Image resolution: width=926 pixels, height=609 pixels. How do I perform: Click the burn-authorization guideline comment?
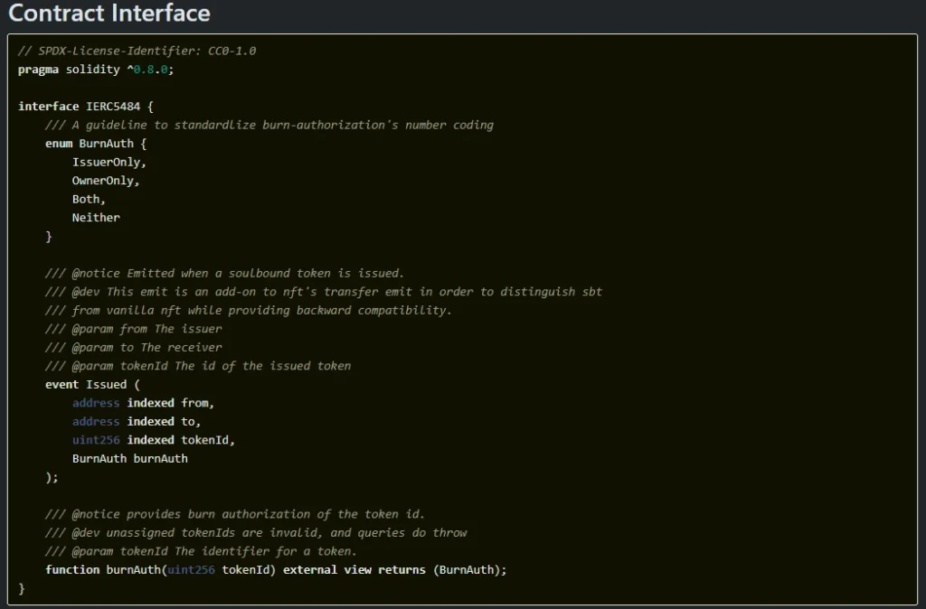pos(269,125)
